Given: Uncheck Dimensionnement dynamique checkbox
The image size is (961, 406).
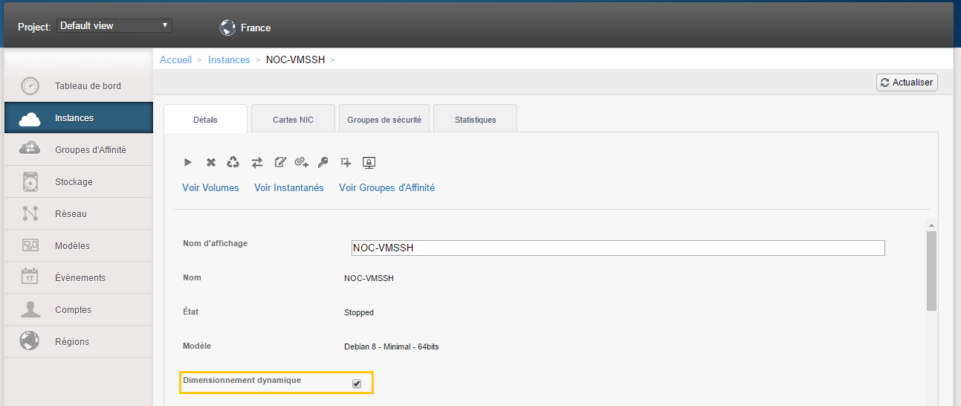Looking at the screenshot, I should pyautogui.click(x=357, y=384).
